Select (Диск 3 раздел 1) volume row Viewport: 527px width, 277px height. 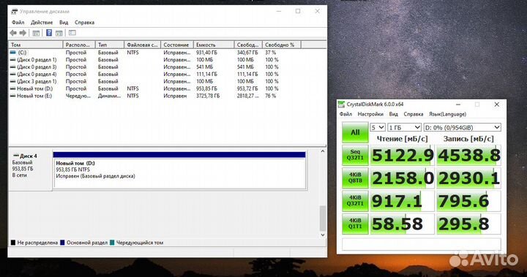167,82
